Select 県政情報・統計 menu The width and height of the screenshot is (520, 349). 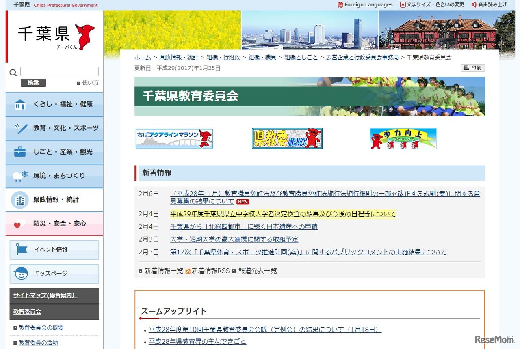point(54,200)
